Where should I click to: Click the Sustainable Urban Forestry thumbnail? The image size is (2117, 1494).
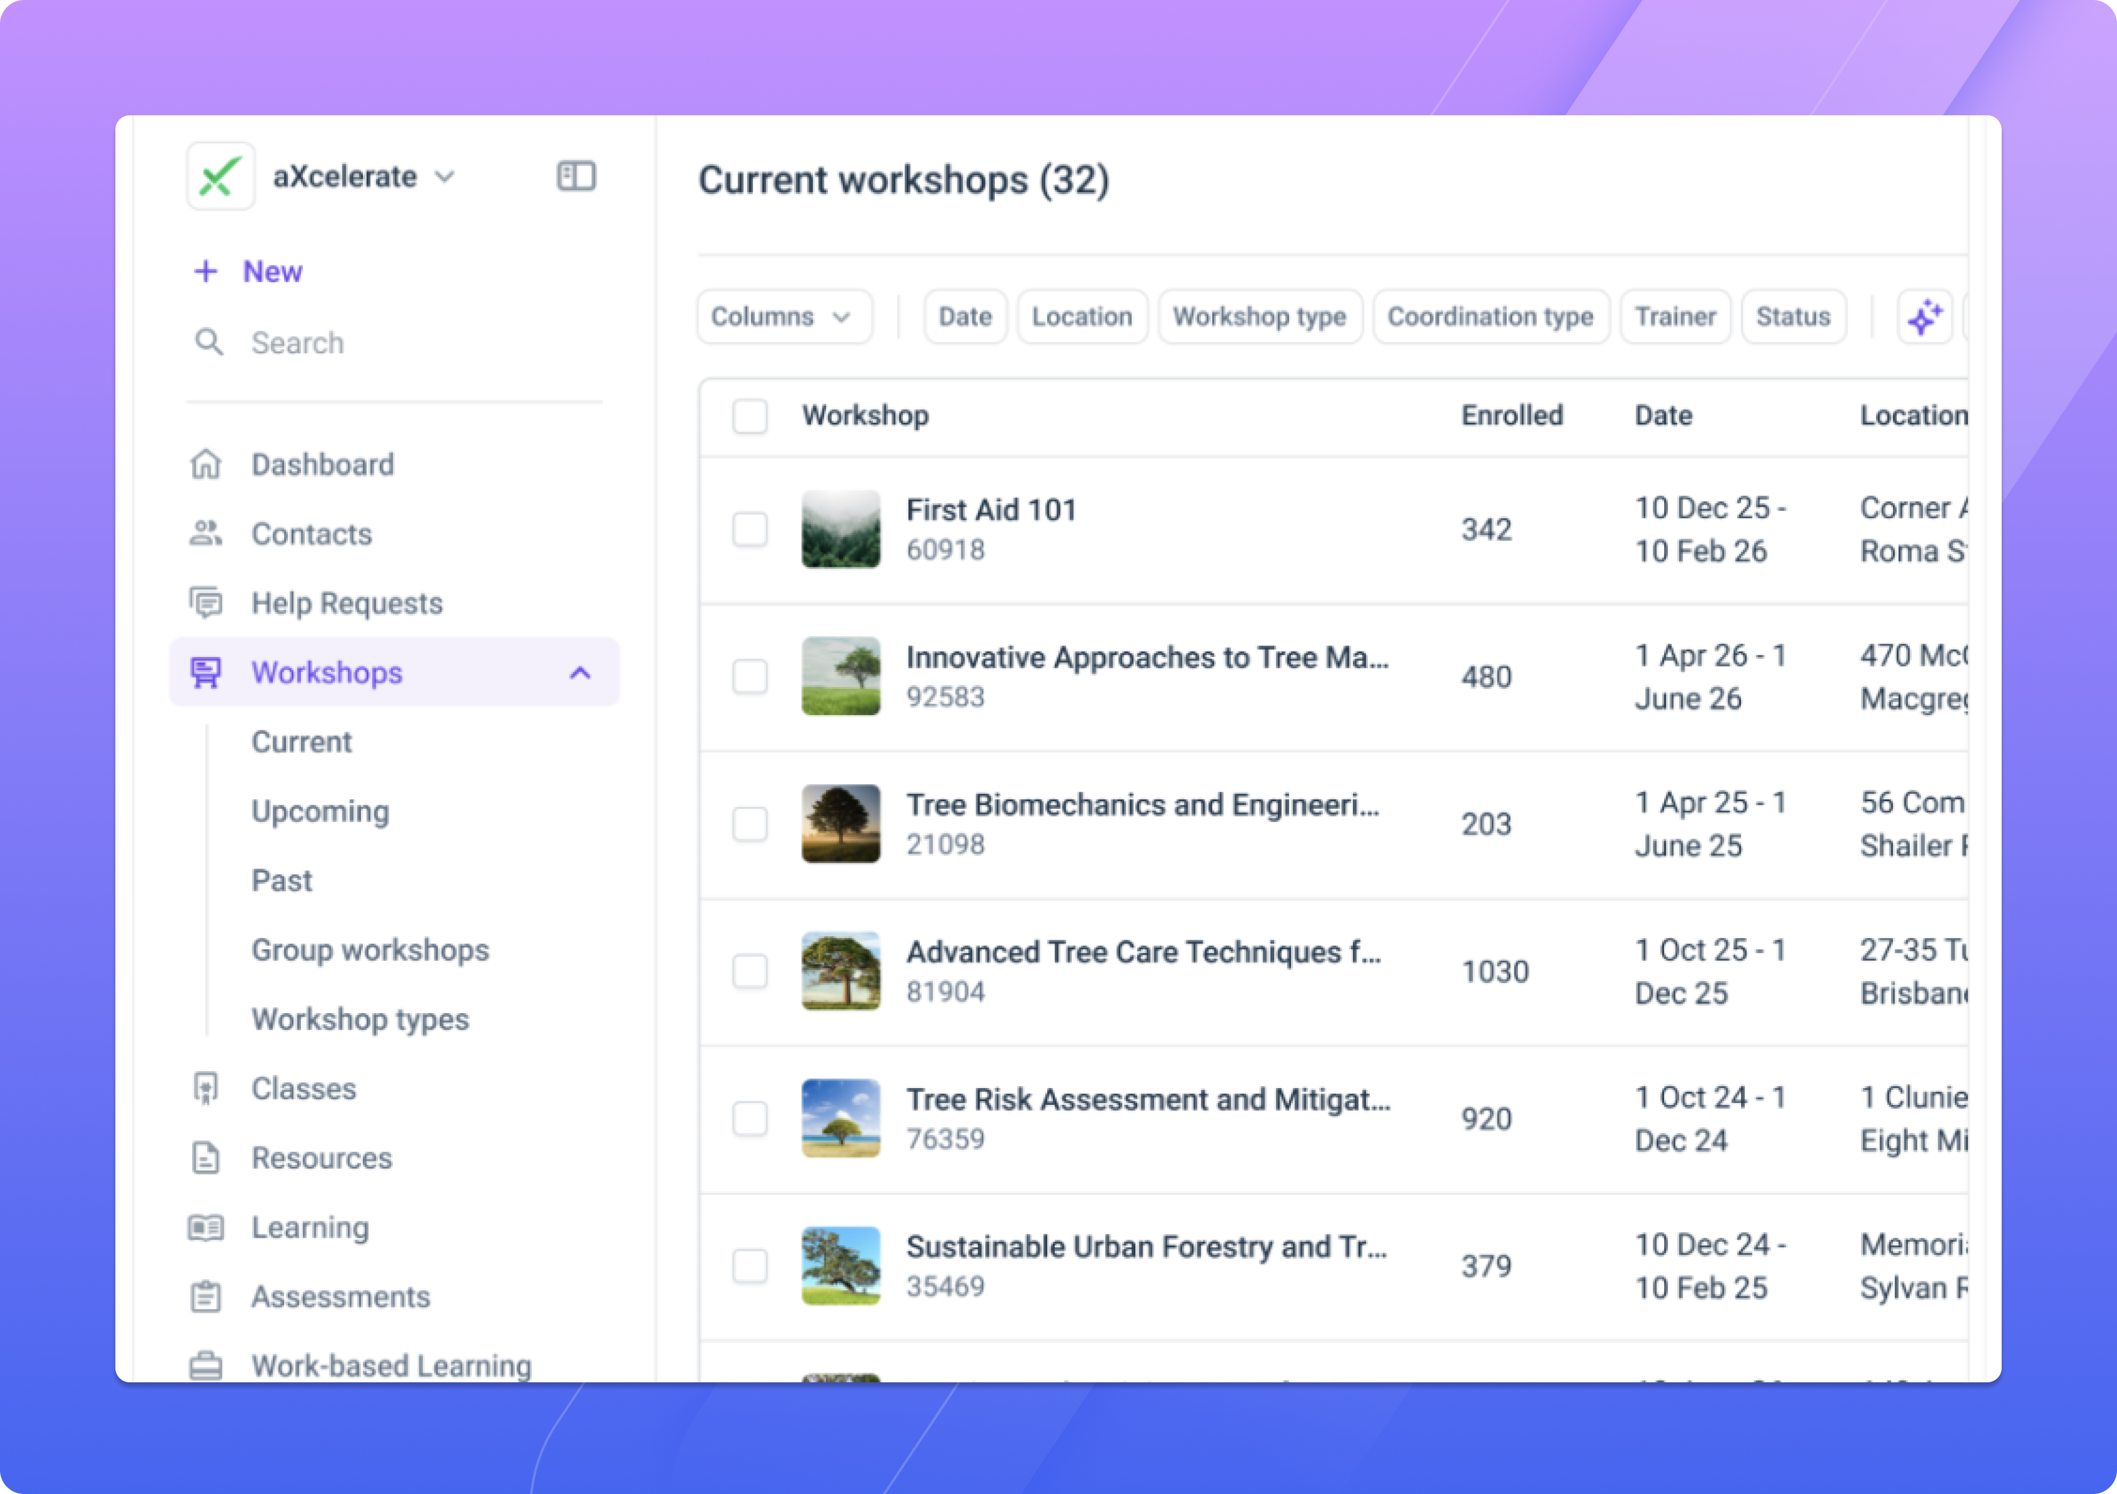pos(840,1266)
